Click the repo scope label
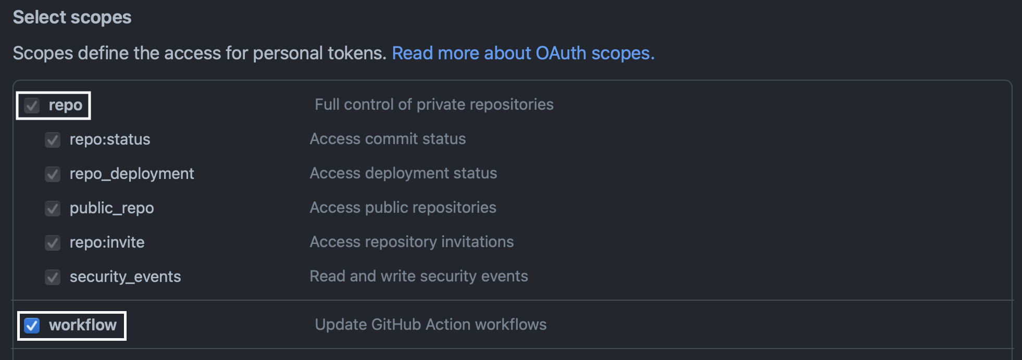Viewport: 1022px width, 360px height. pyautogui.click(x=66, y=105)
